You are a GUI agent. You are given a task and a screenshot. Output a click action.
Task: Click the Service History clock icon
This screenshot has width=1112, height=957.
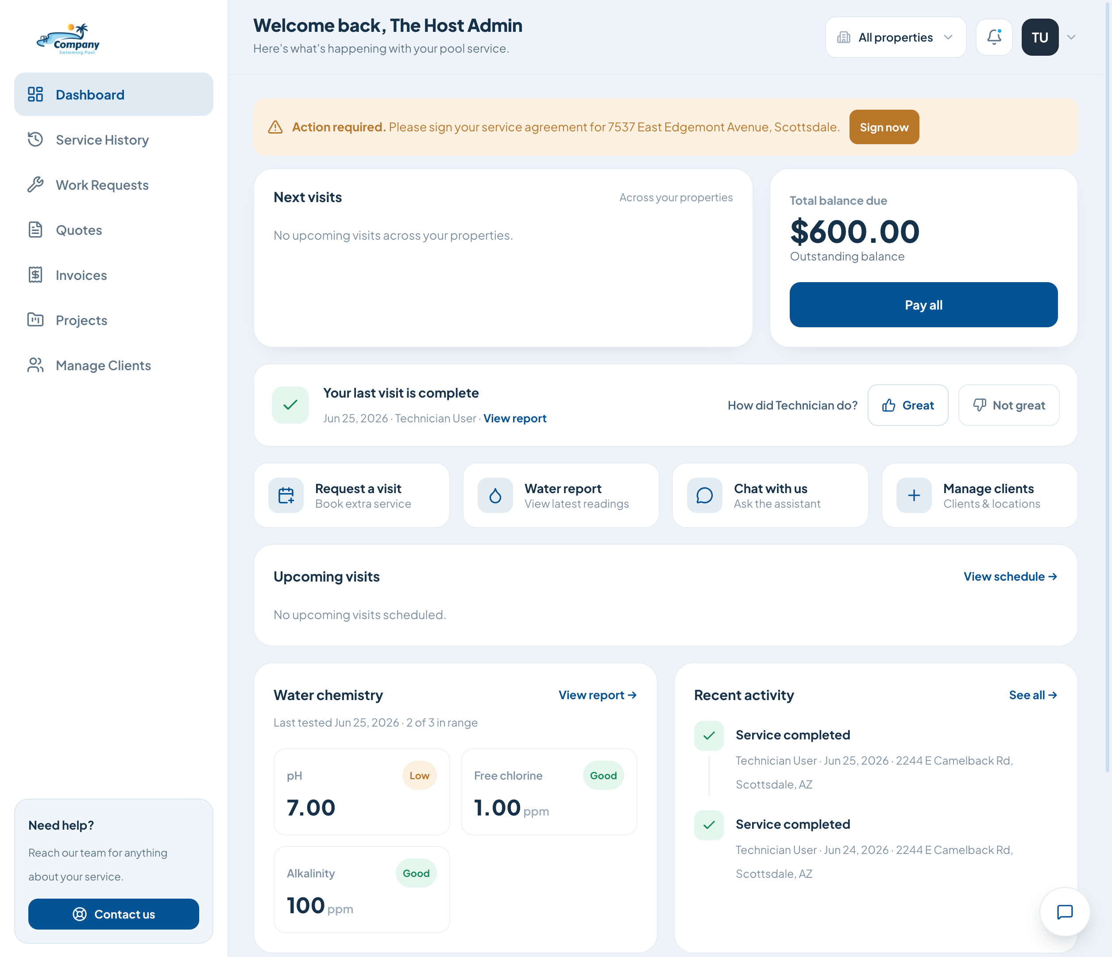click(35, 139)
